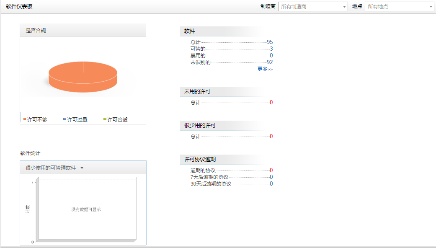Open the 所有制造商 manufacturer dropdown
436x248 pixels.
pyautogui.click(x=313, y=7)
